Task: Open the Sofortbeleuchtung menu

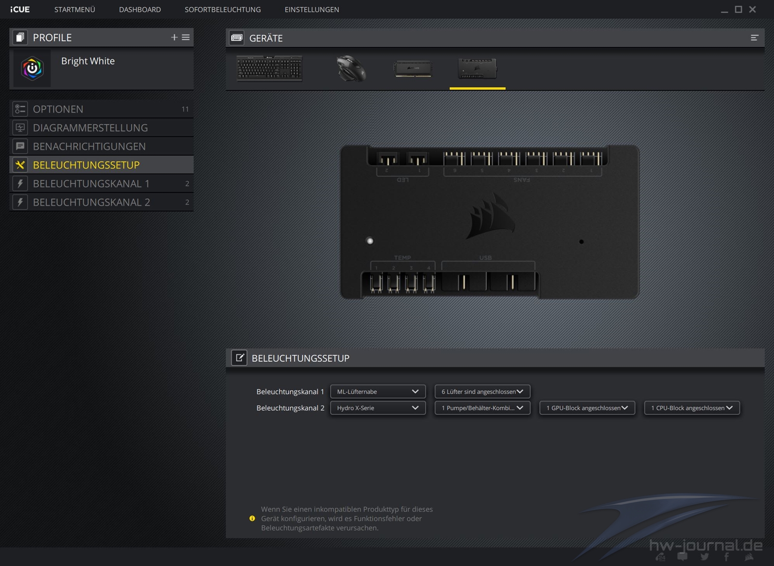Action: [x=223, y=9]
